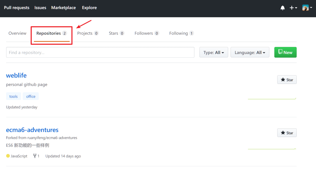Open ruanyifeng/ecma6-adventures fork source
Screen dimensions: 316x171
click(52, 138)
